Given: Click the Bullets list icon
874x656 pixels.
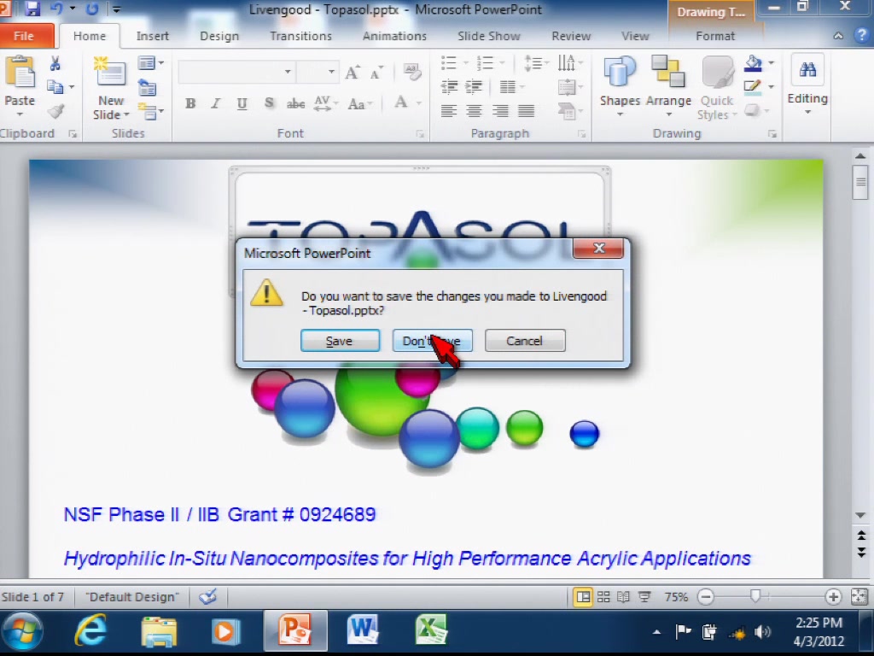Looking at the screenshot, I should 449,62.
